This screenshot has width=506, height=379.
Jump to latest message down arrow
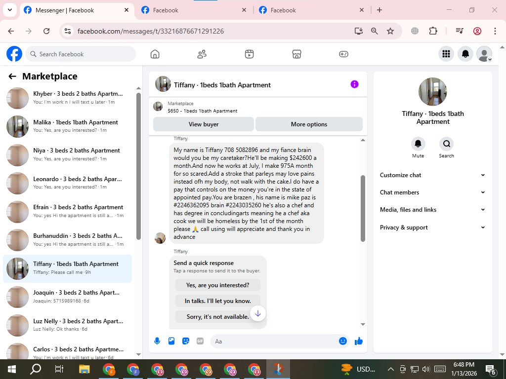[257, 313]
